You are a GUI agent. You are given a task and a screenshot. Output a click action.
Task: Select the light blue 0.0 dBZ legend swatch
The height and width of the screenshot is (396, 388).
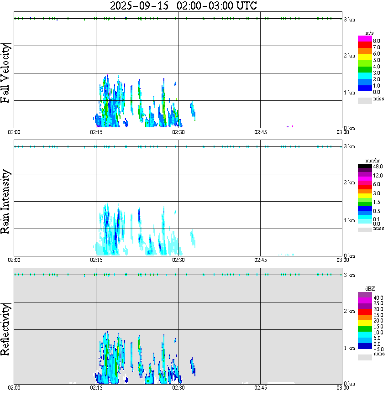tap(365, 340)
